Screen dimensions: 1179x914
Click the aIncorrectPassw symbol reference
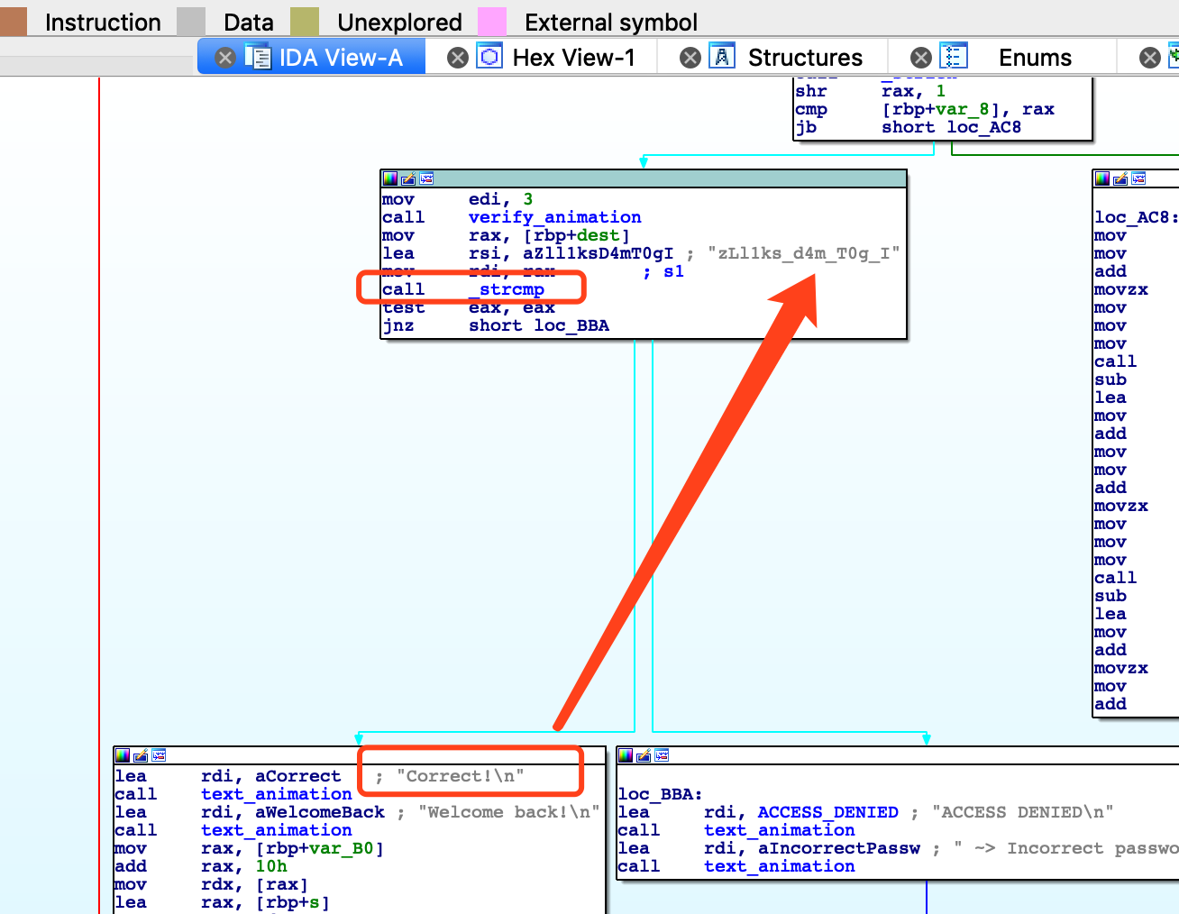pos(839,848)
